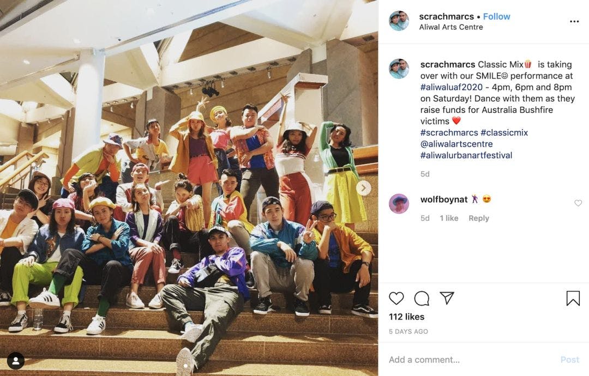
Task: Advance to next photo with carousel arrow
Action: (364, 188)
